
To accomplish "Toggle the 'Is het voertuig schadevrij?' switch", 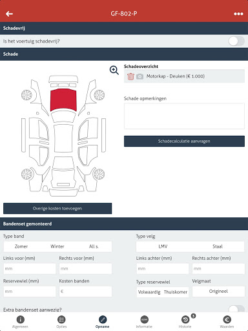I will [x=236, y=41].
